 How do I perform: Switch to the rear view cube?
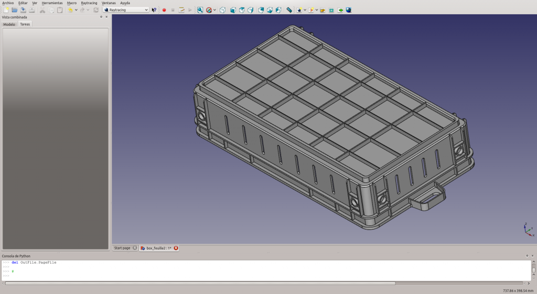click(x=261, y=10)
